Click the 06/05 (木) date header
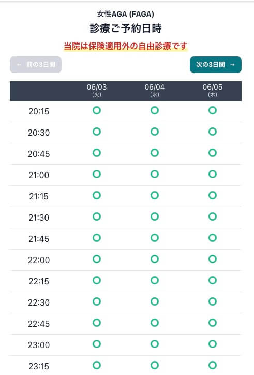 pos(213,91)
